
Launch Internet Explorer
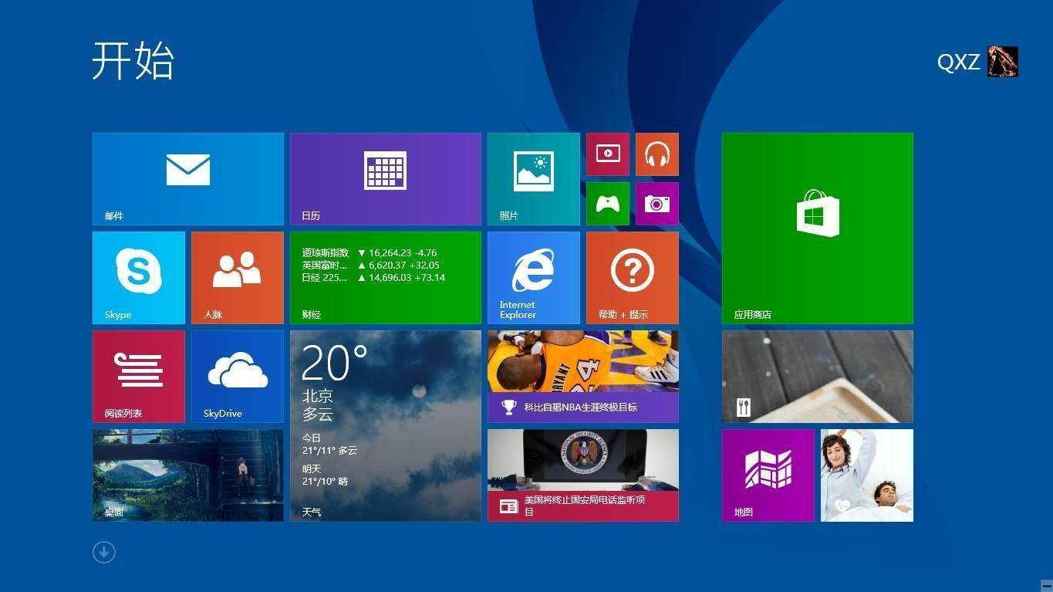pos(532,277)
